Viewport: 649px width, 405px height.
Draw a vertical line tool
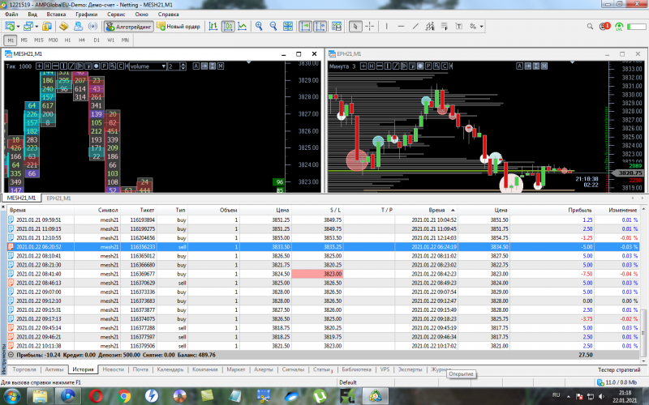pyautogui.click(x=387, y=27)
